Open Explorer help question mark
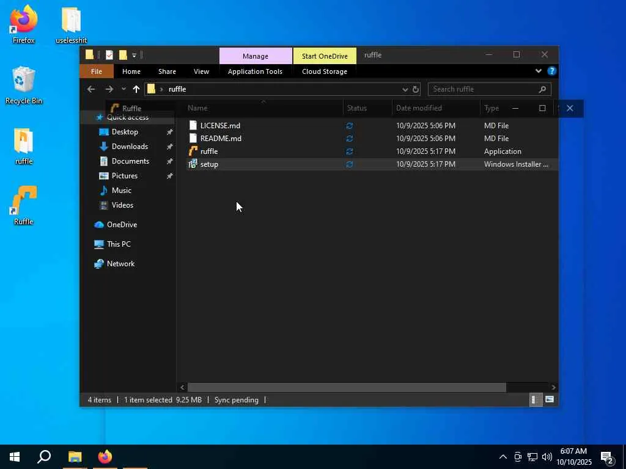This screenshot has width=626, height=469. coord(552,71)
